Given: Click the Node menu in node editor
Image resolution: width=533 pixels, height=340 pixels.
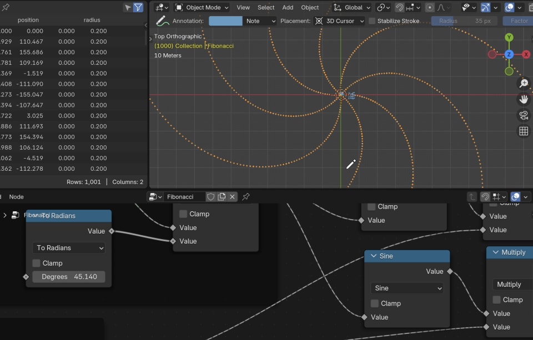Looking at the screenshot, I should click(16, 197).
